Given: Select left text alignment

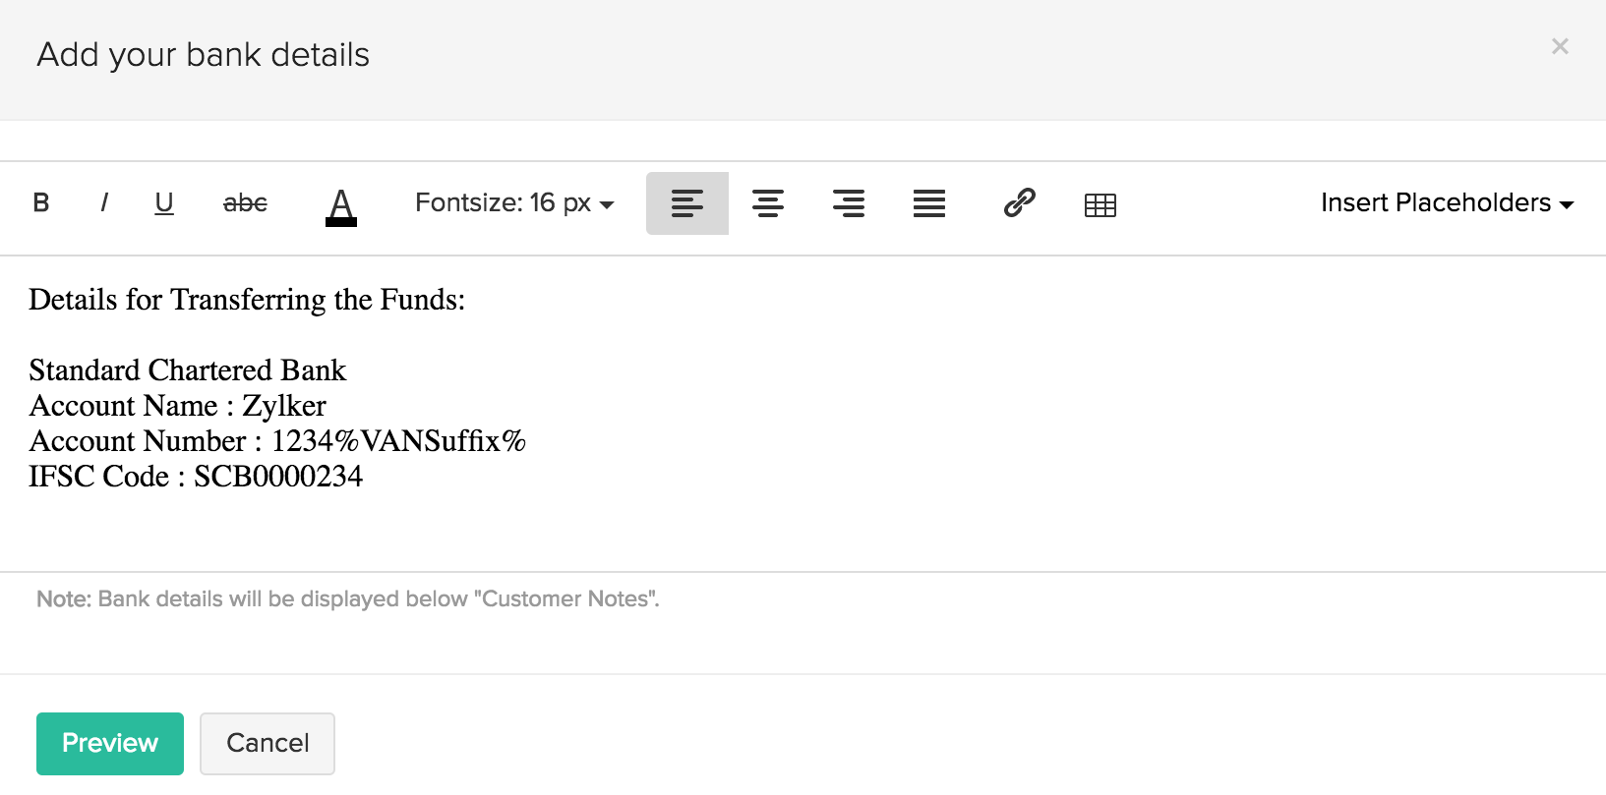Looking at the screenshot, I should (x=686, y=203).
